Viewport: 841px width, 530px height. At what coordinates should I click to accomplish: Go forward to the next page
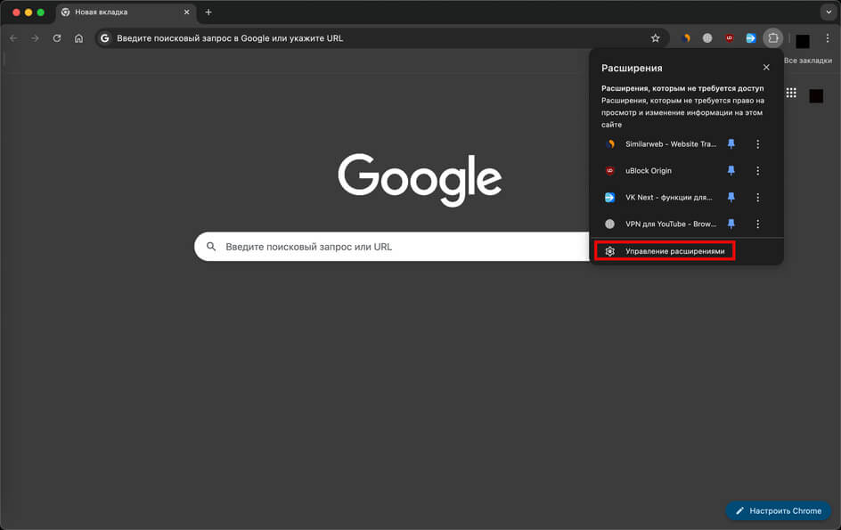(35, 38)
